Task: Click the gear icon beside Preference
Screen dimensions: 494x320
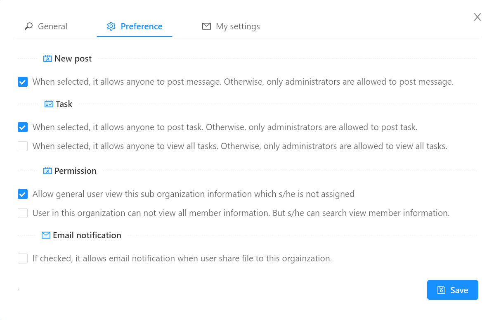Action: [x=111, y=26]
